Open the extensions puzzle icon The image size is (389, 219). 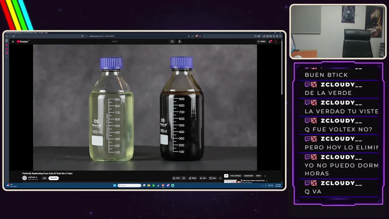pyautogui.click(x=256, y=36)
